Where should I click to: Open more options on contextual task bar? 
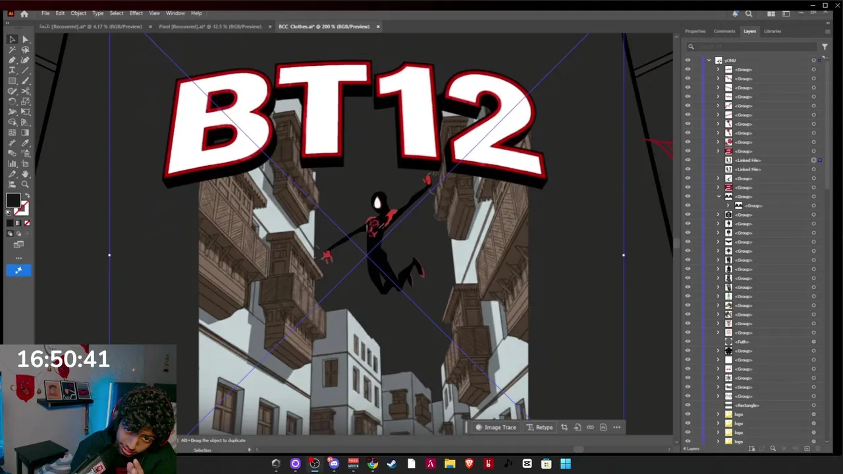616,427
